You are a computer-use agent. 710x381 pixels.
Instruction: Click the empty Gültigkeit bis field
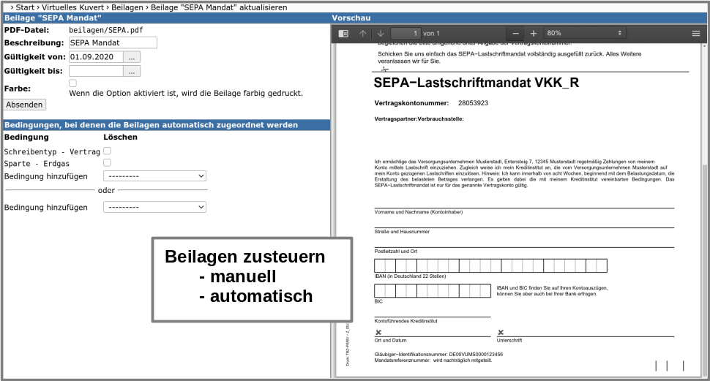[96, 71]
